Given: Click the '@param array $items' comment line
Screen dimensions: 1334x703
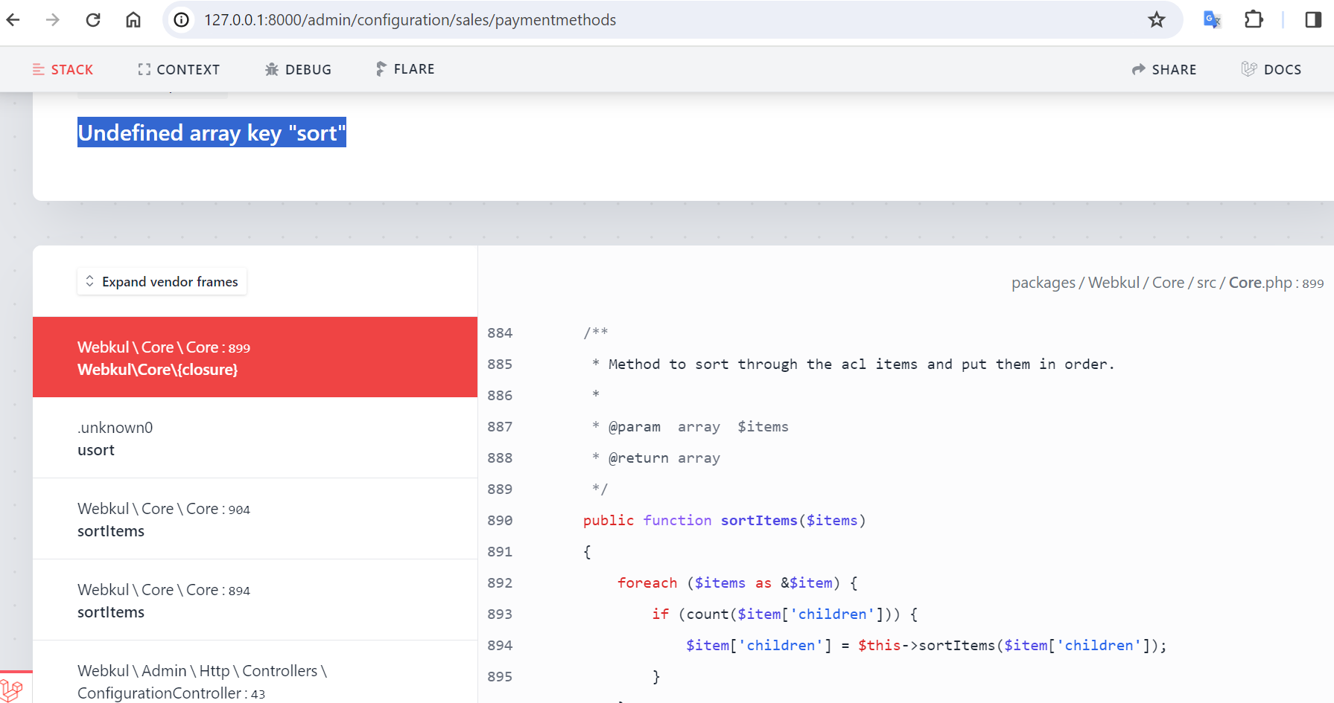Looking at the screenshot, I should (690, 427).
